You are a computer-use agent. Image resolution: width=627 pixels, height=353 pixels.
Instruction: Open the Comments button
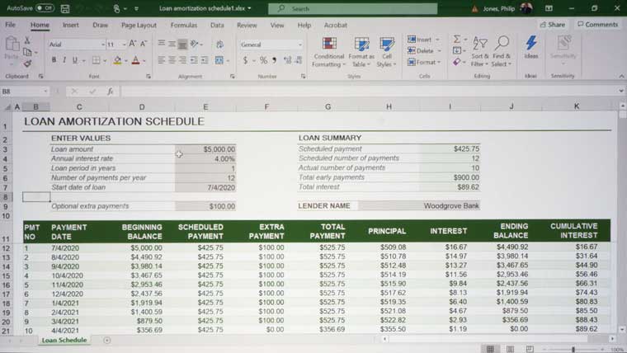point(597,25)
